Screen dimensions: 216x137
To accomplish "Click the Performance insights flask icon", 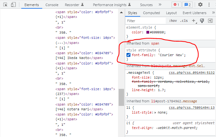I will pos(129,4).
